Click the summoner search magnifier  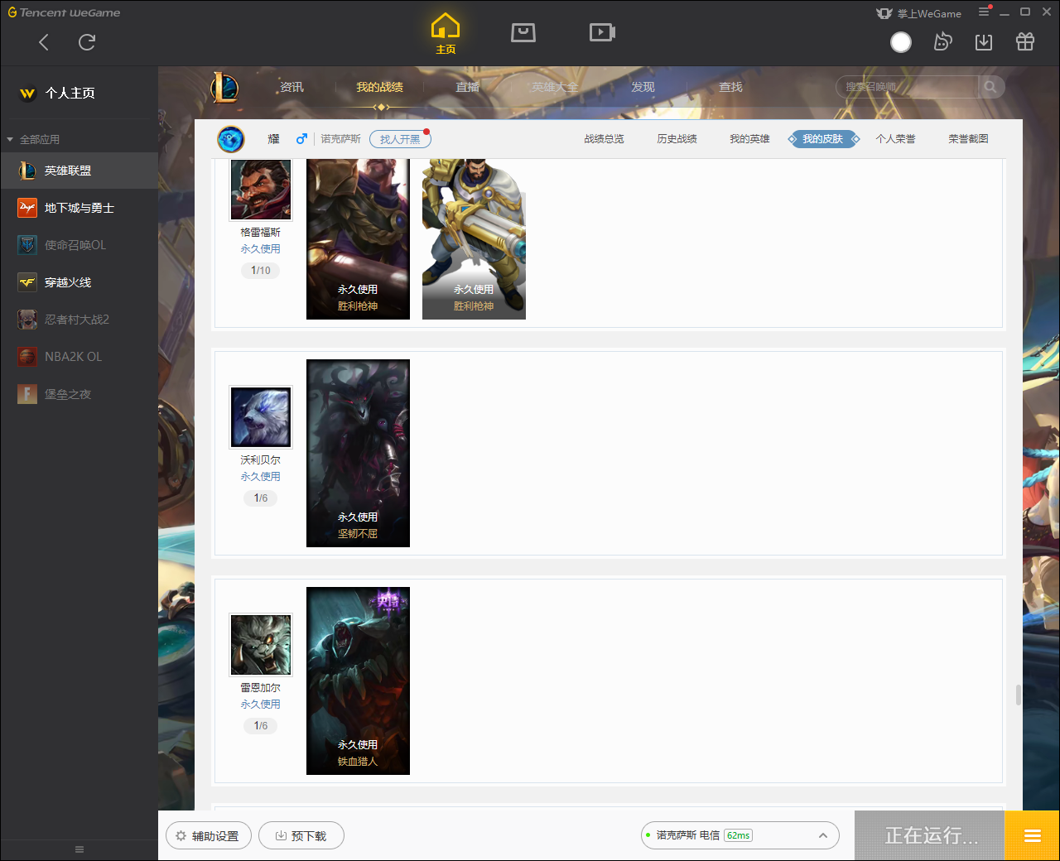click(x=990, y=87)
